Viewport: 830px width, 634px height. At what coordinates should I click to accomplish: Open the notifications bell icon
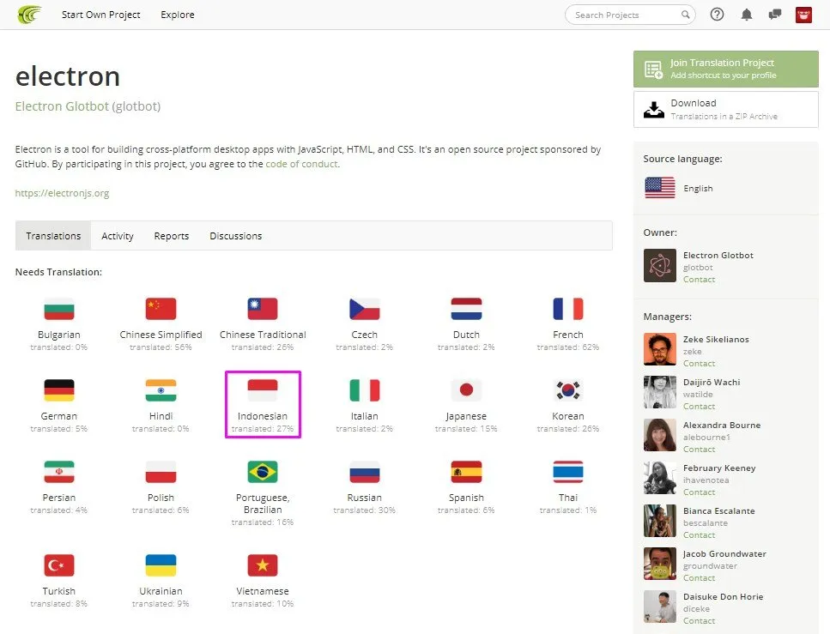pos(747,15)
